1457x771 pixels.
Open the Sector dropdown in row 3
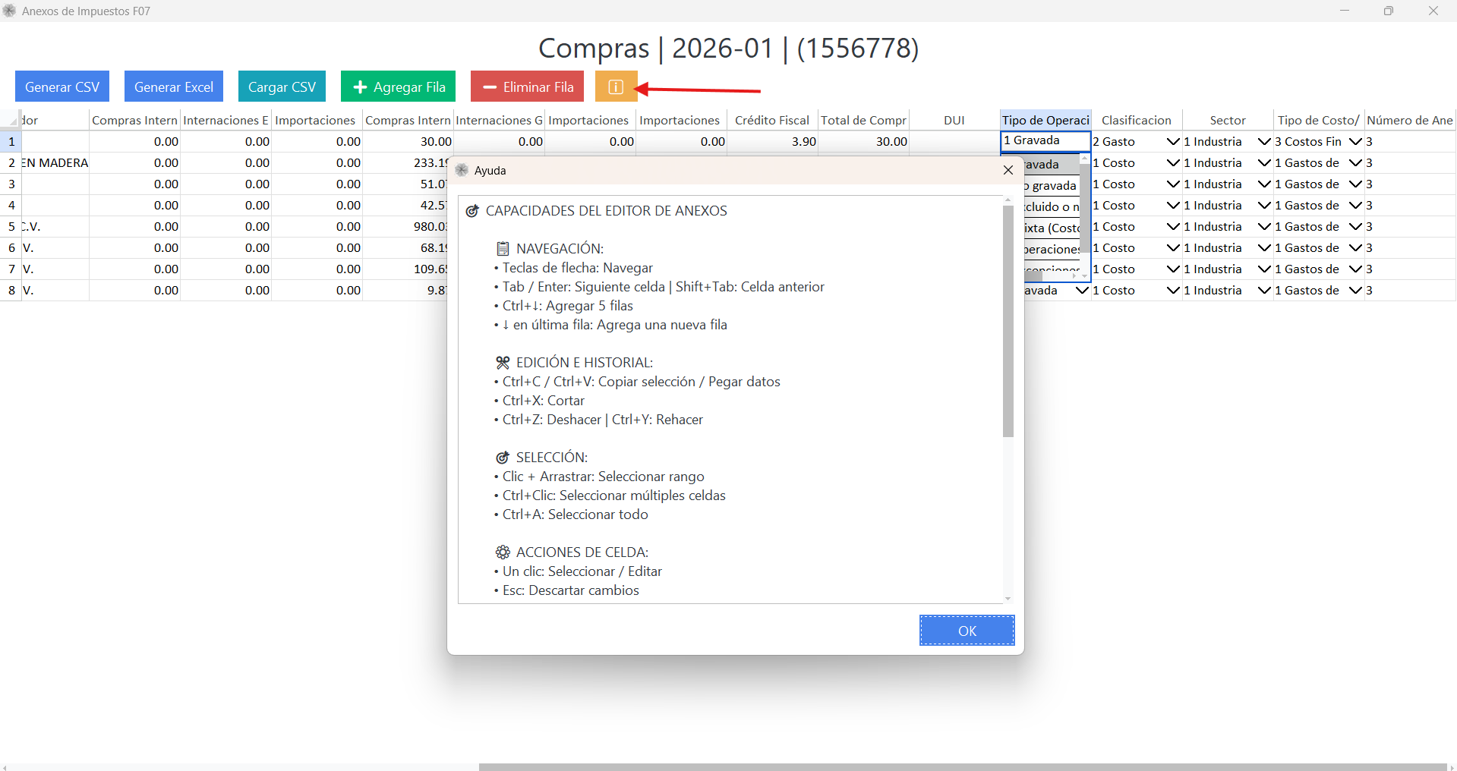pos(1264,184)
